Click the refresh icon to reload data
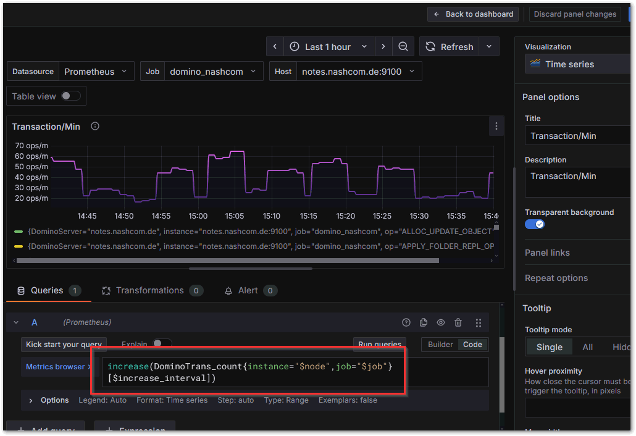The width and height of the screenshot is (636, 436). (x=430, y=46)
